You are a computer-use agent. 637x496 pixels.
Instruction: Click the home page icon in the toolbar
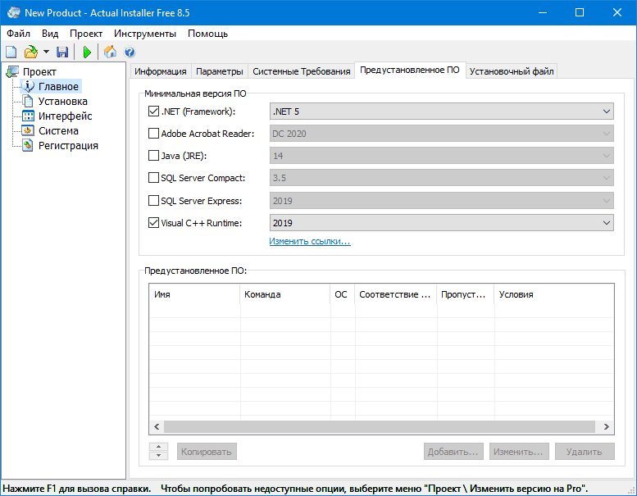111,52
